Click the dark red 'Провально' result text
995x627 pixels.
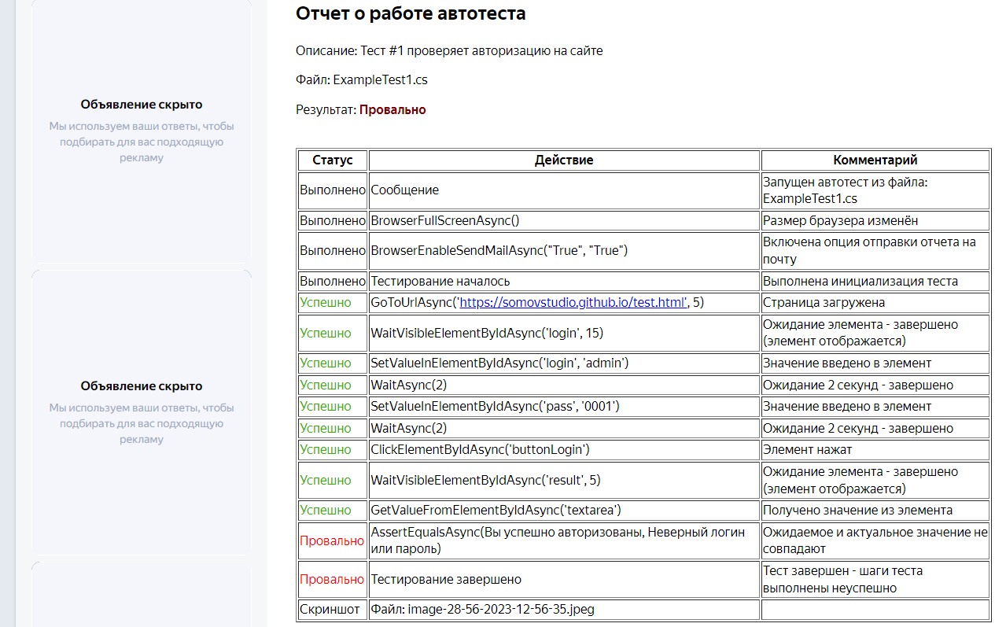click(392, 110)
